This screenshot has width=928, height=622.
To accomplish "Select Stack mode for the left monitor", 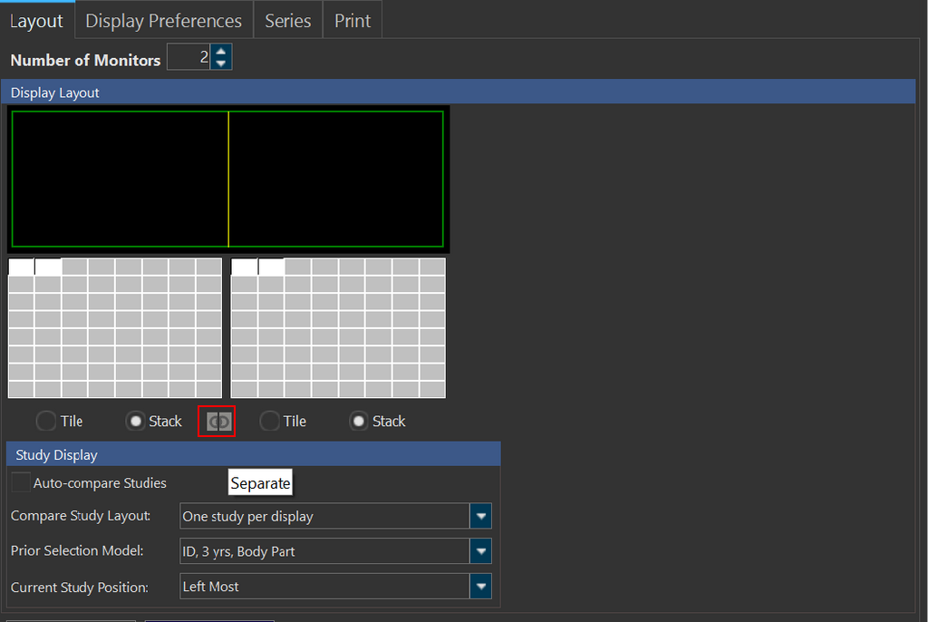I will [x=136, y=422].
